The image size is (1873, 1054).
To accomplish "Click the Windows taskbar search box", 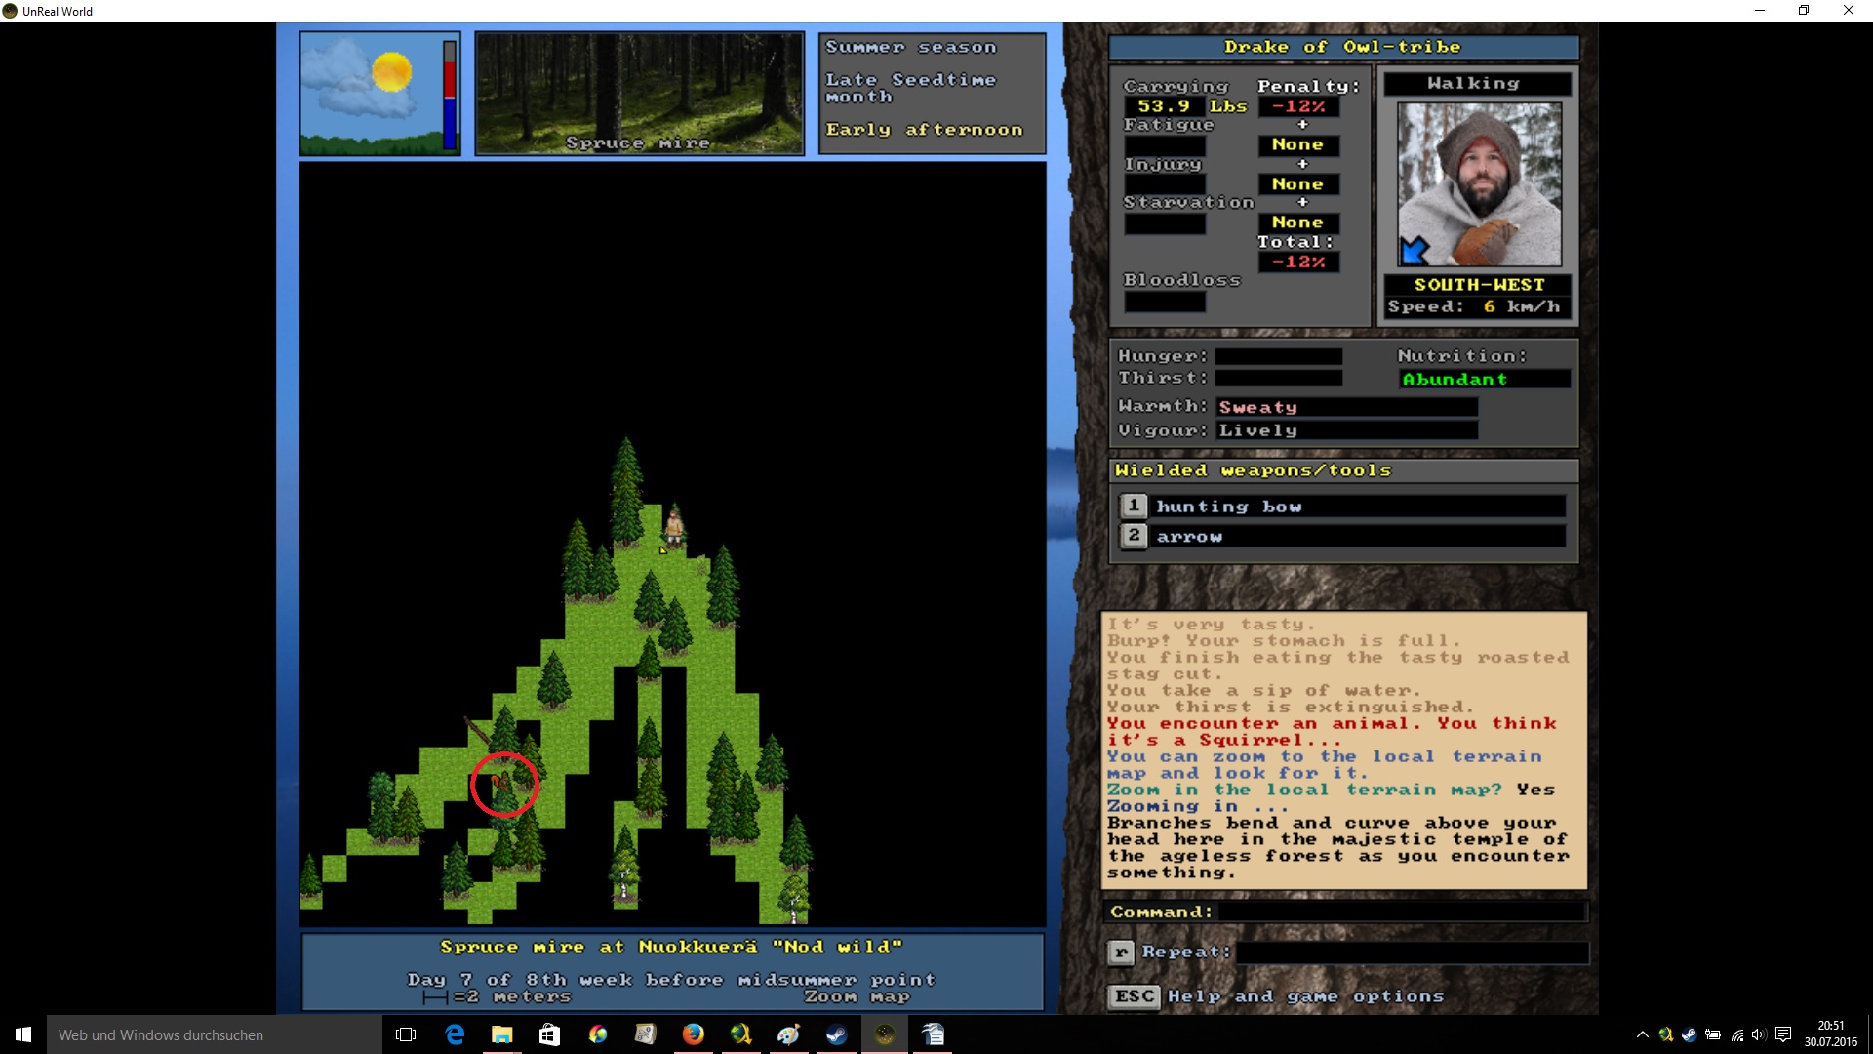I will [x=215, y=1034].
